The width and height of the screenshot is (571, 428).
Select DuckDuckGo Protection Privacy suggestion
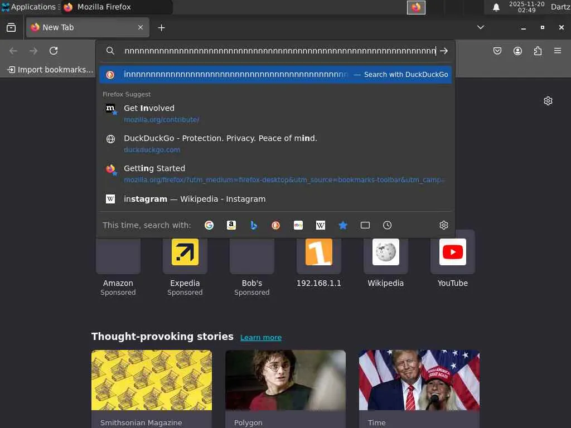(x=275, y=144)
